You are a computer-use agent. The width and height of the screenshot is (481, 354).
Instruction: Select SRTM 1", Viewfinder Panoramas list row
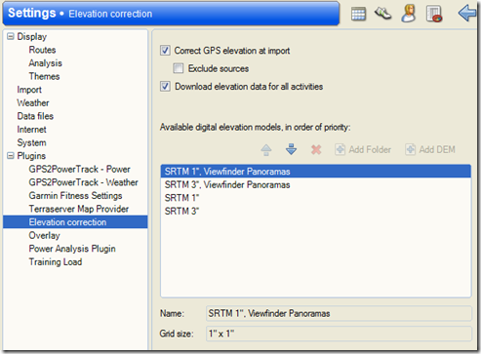[x=315, y=172]
